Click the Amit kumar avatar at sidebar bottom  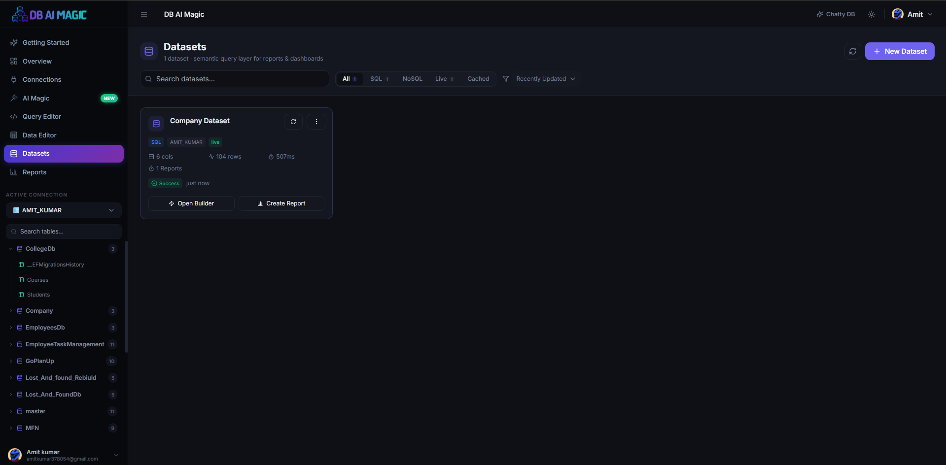pyautogui.click(x=15, y=455)
